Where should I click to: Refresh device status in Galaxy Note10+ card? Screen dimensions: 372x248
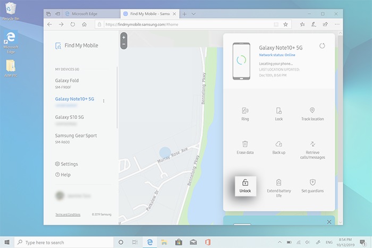[x=322, y=46]
